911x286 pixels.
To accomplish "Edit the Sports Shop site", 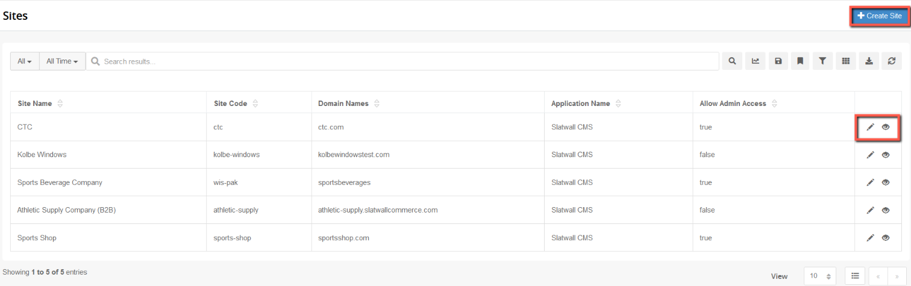I will (x=870, y=238).
